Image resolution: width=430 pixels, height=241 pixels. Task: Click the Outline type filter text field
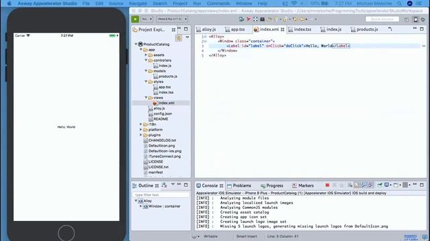click(x=161, y=195)
